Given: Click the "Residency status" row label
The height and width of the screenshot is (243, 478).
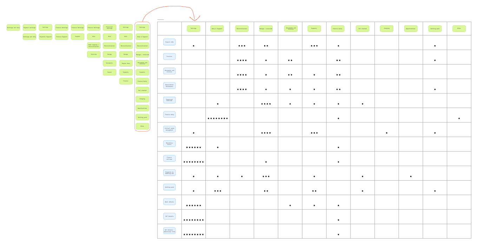Looking at the screenshot, I should tap(169, 143).
